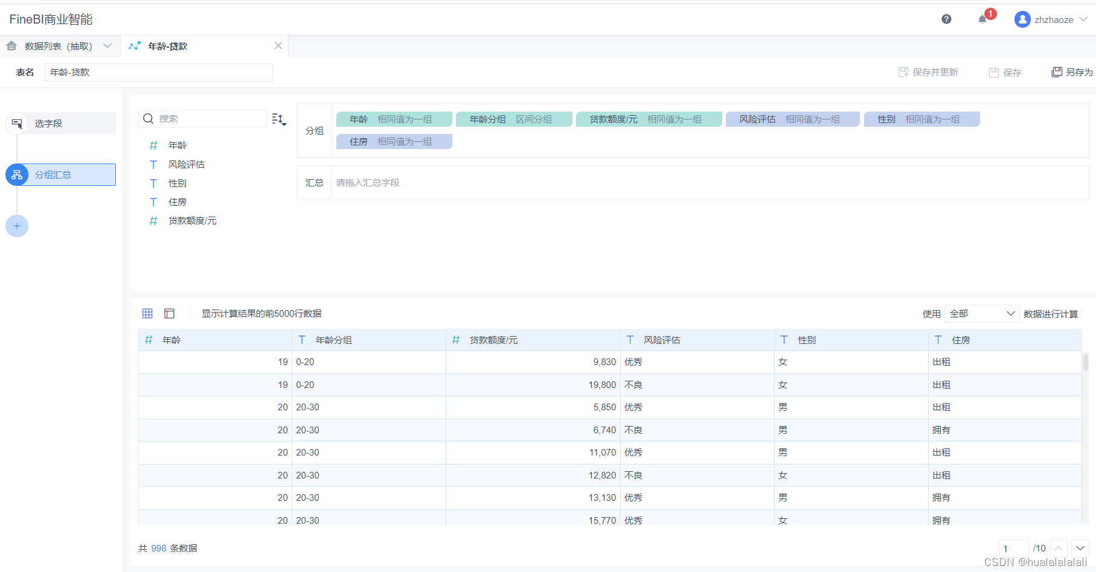Image resolution: width=1096 pixels, height=572 pixels.
Task: Click the 年龄 column header
Action: [x=215, y=340]
